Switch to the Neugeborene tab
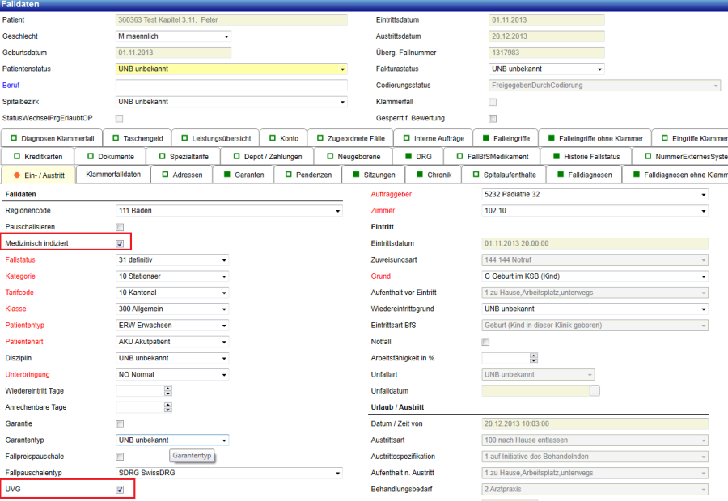 click(353, 156)
